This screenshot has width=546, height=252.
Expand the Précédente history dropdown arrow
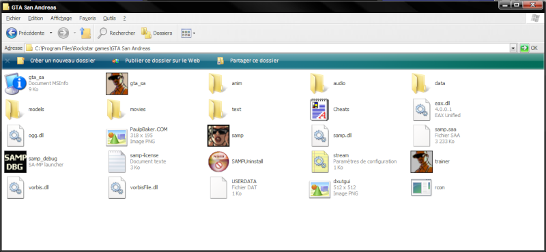51,33
